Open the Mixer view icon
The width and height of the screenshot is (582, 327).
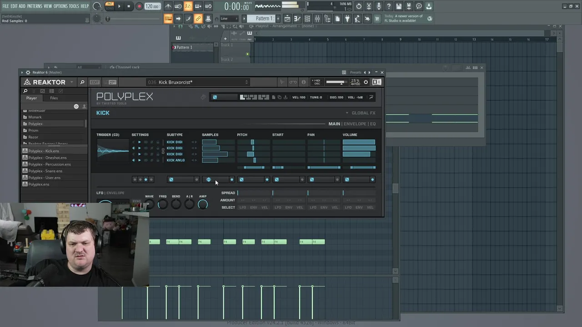(x=317, y=19)
